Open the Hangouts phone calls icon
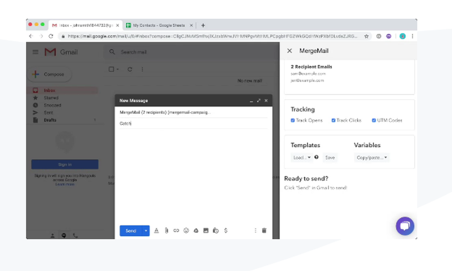Image resolution: width=452 pixels, height=271 pixels. [x=75, y=236]
